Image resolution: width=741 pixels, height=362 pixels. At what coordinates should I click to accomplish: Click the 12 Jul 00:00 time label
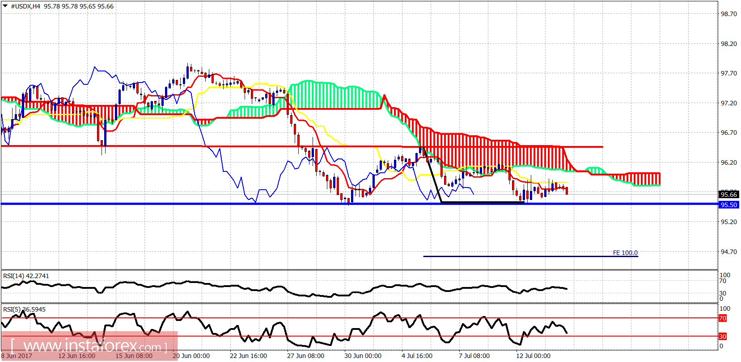click(533, 356)
